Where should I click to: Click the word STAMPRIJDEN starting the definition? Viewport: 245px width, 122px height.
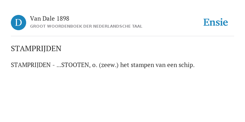click(31, 65)
